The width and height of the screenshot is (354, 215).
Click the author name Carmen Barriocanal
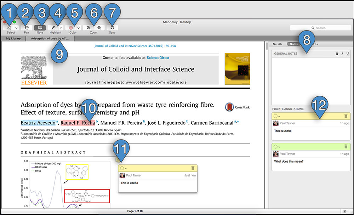[x=212, y=123]
